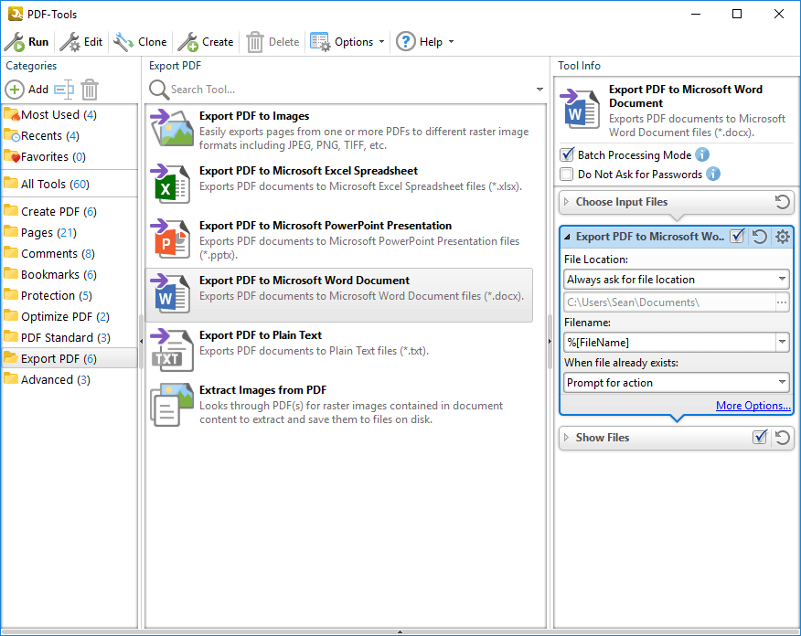Image resolution: width=801 pixels, height=636 pixels.
Task: Click the greyed Delete toolbar button
Action: pyautogui.click(x=272, y=42)
